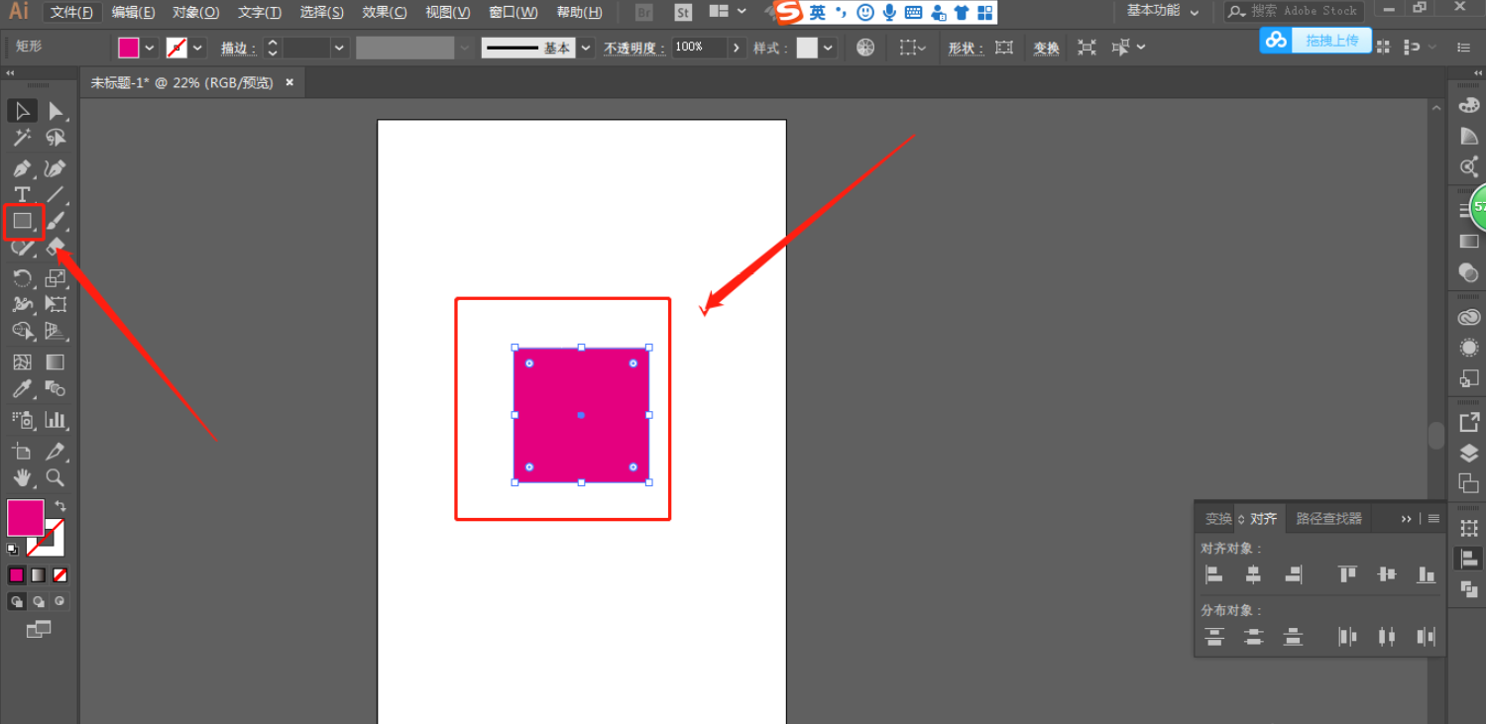Open stroke color dropdown in control bar

[x=198, y=48]
